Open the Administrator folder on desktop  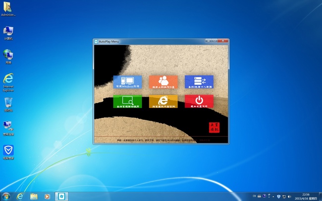(x=8, y=9)
